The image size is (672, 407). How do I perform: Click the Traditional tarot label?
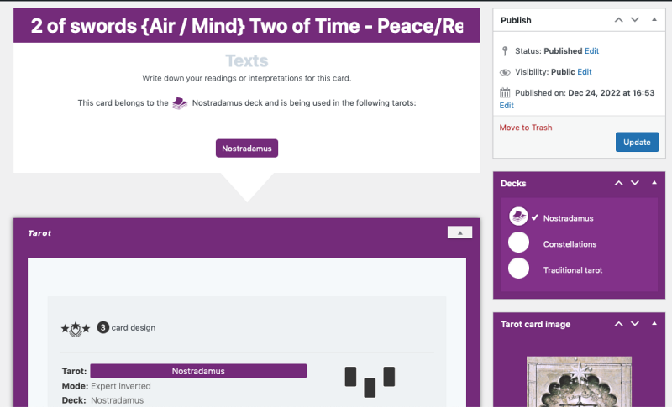tap(573, 270)
